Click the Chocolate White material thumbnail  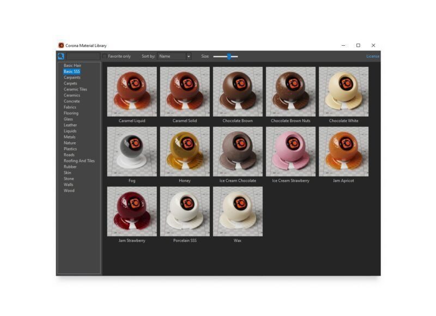tap(344, 92)
